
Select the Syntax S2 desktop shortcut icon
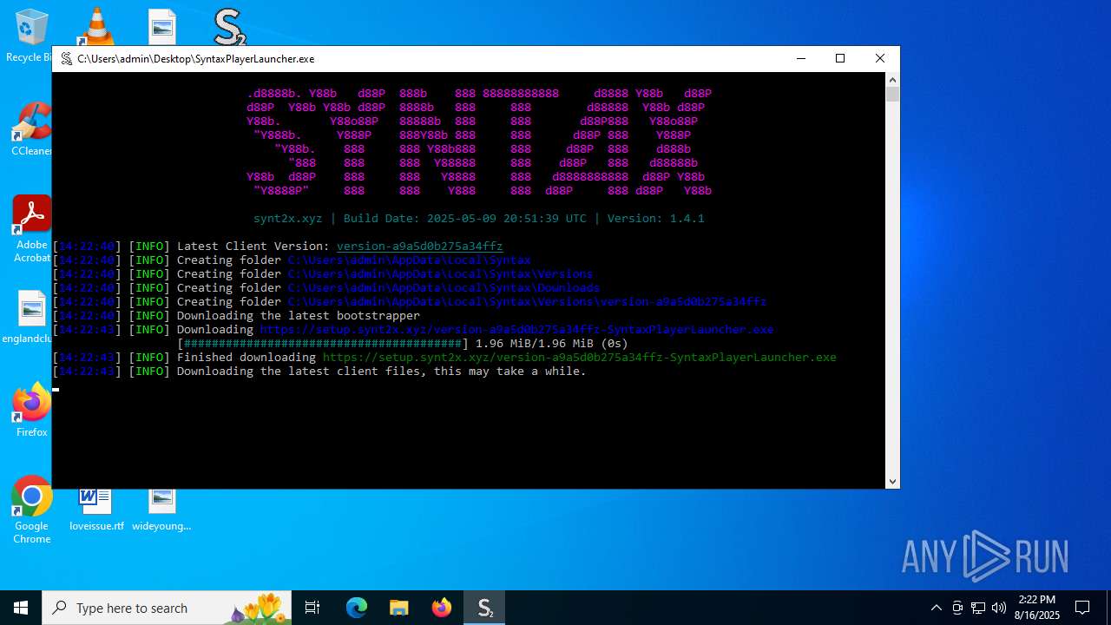pyautogui.click(x=230, y=27)
